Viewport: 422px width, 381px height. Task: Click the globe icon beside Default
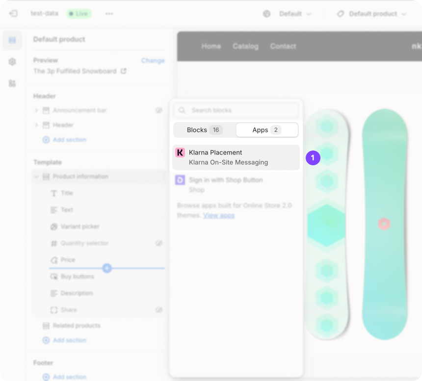(266, 14)
